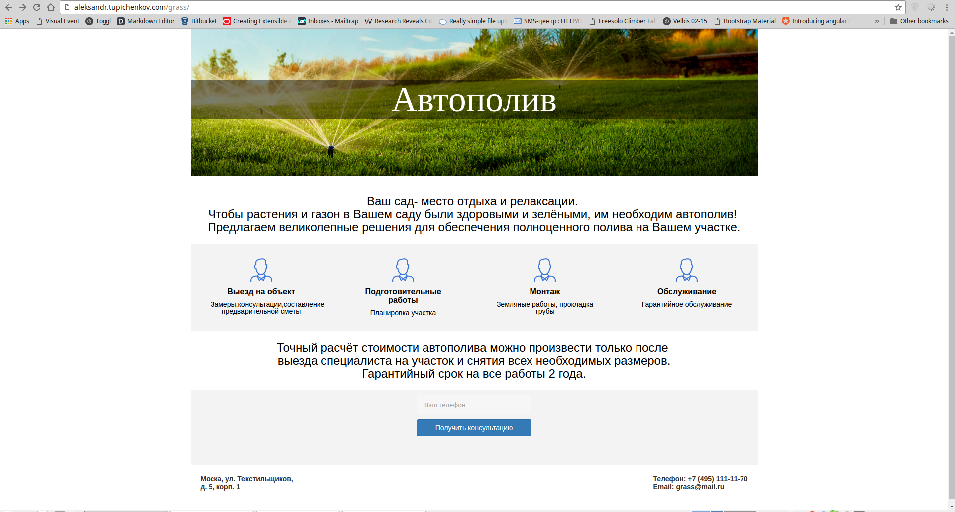
Task: Open the Really simple file upload bookmark
Action: tap(472, 21)
